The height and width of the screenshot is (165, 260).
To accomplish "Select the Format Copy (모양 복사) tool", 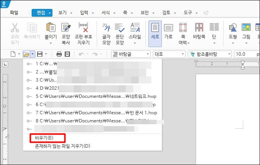I will (66, 27).
